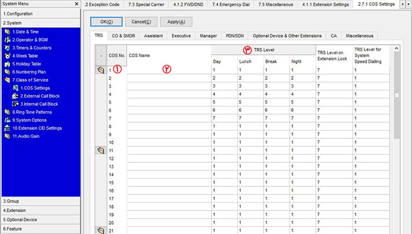Collapse the 2.System menu section

click(x=41, y=23)
